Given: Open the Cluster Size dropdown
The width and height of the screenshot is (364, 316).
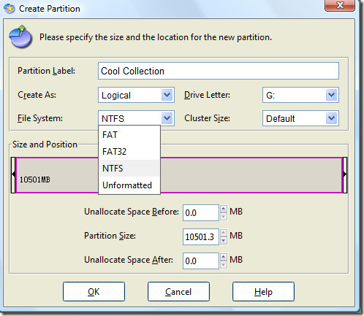Looking at the screenshot, I should click(x=332, y=118).
